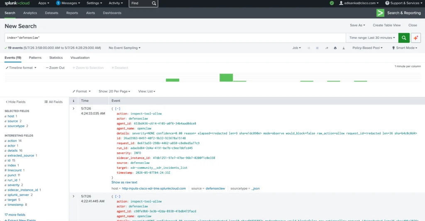This screenshot has height=221, width=425.
Task: Switch to the Statistics tab
Action: 56,58
